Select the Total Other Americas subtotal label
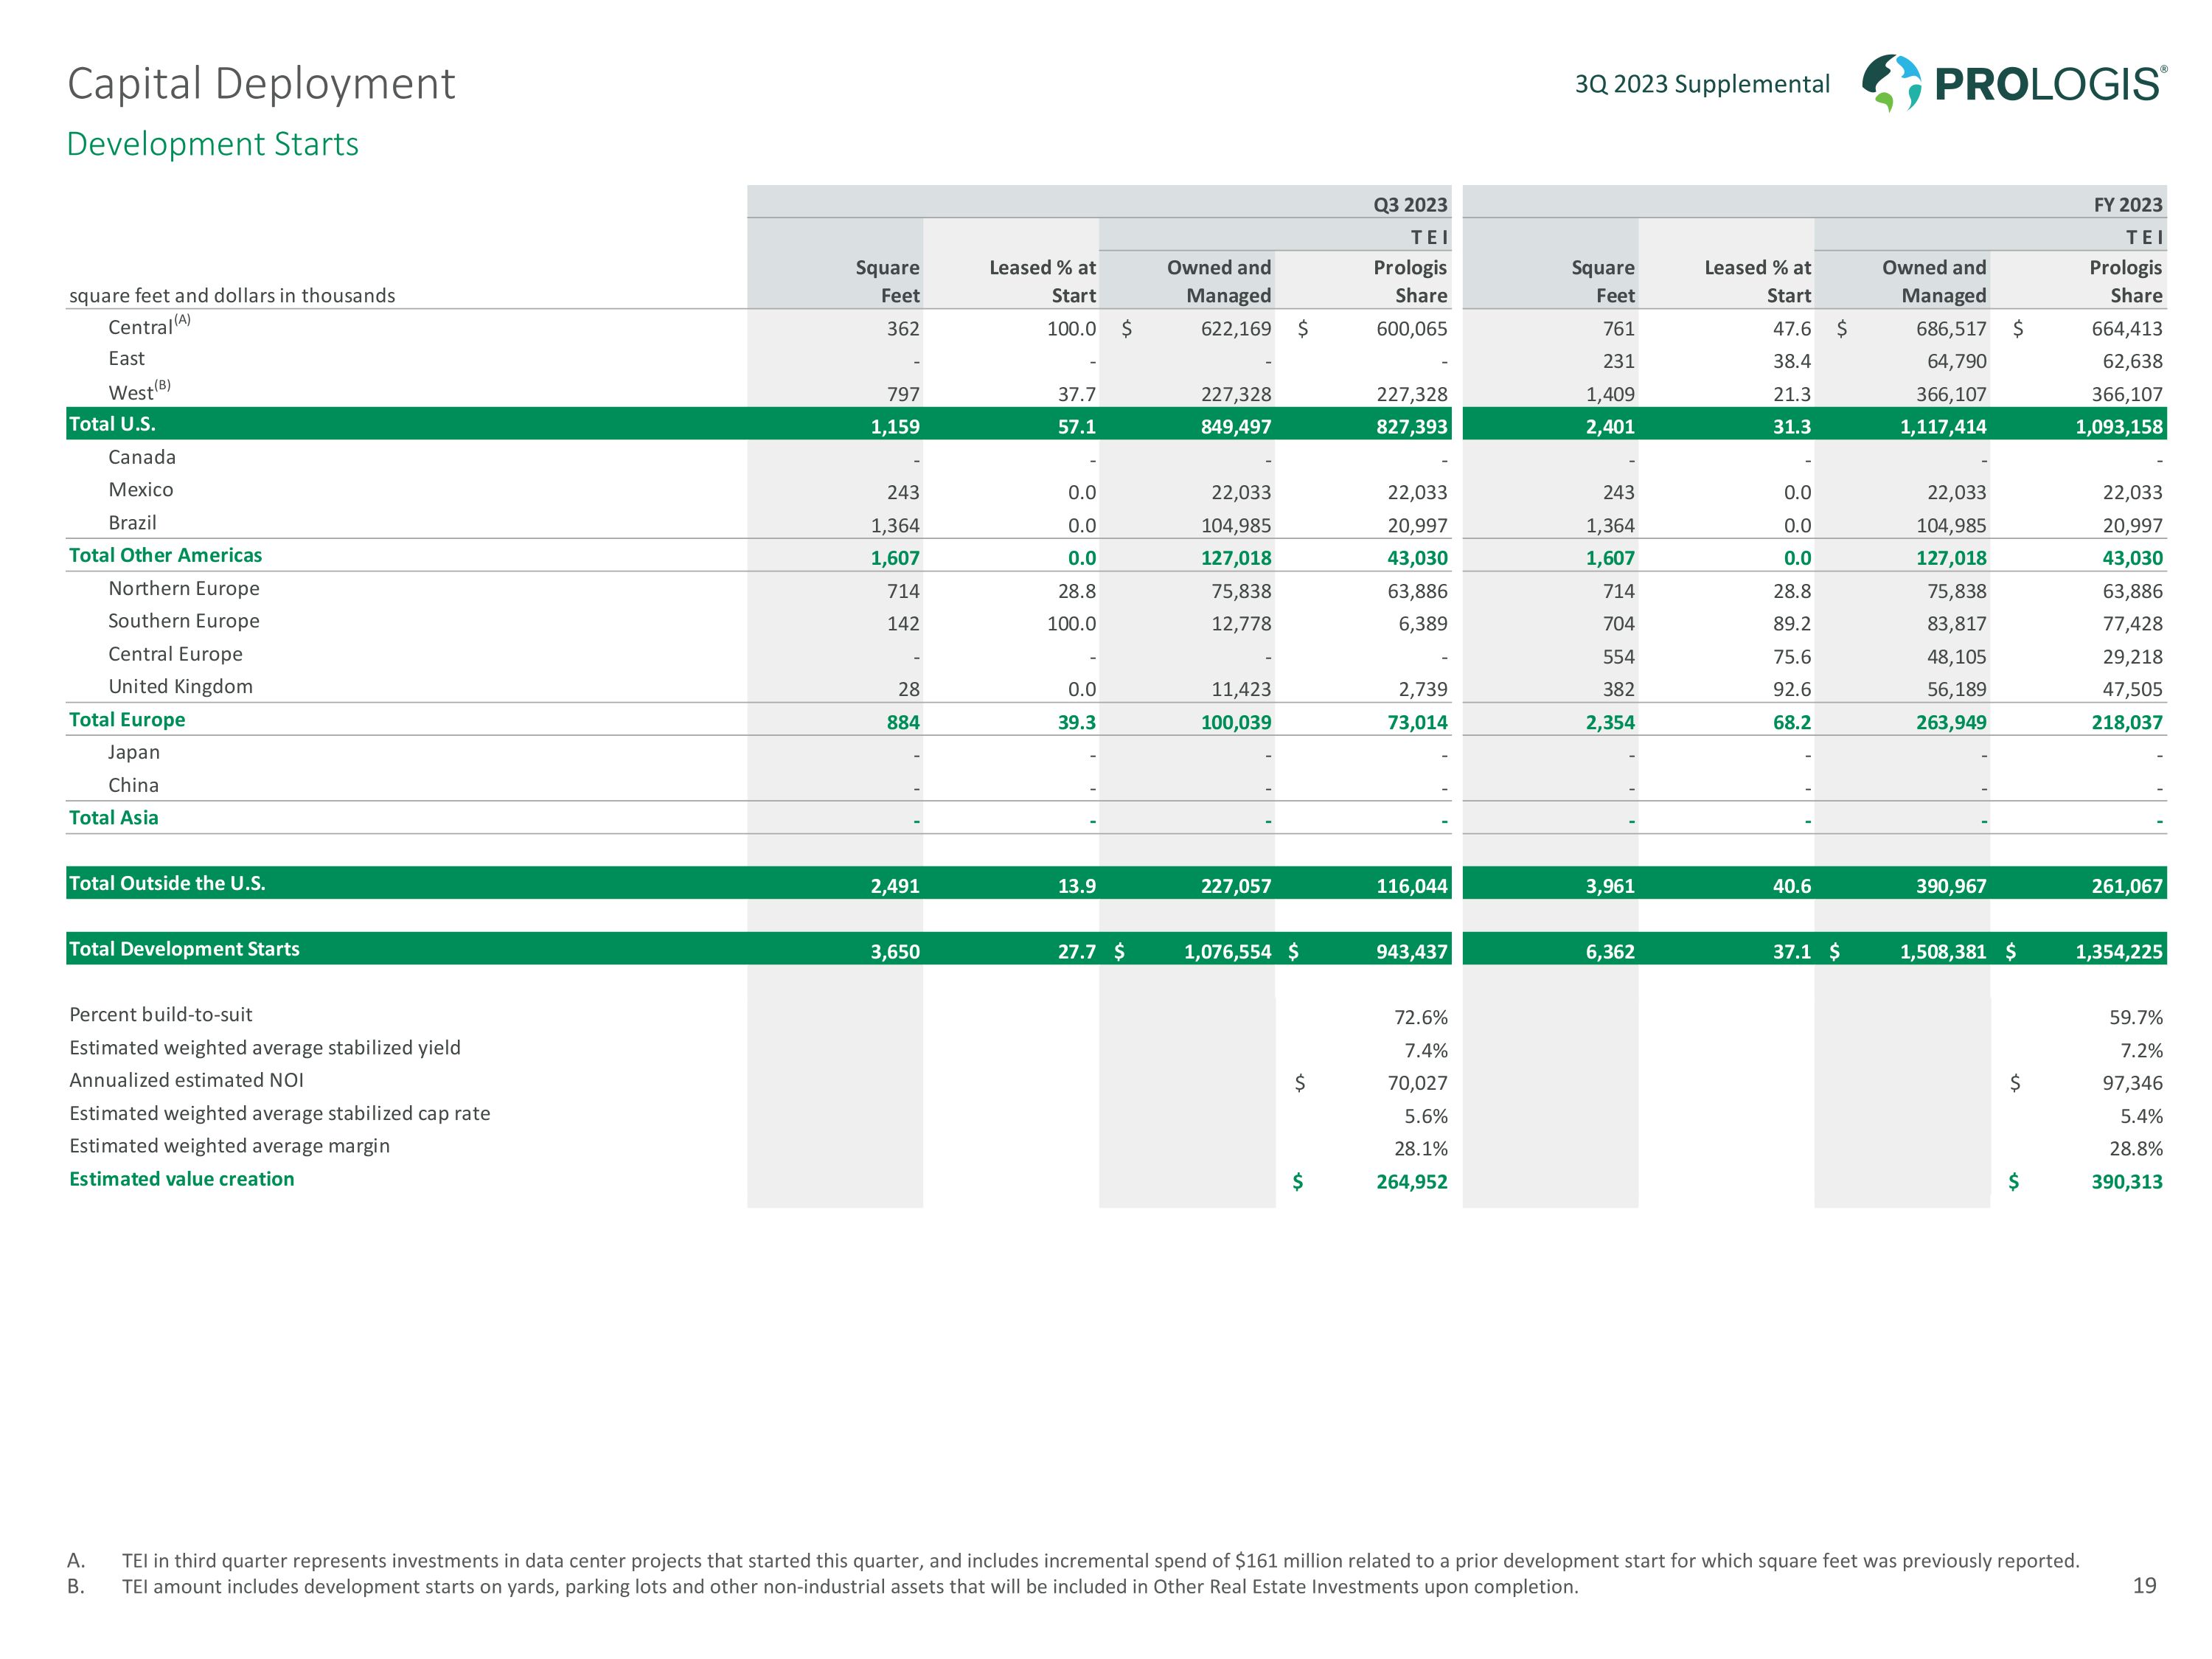This screenshot has height=1659, width=2212. pyautogui.click(x=165, y=555)
